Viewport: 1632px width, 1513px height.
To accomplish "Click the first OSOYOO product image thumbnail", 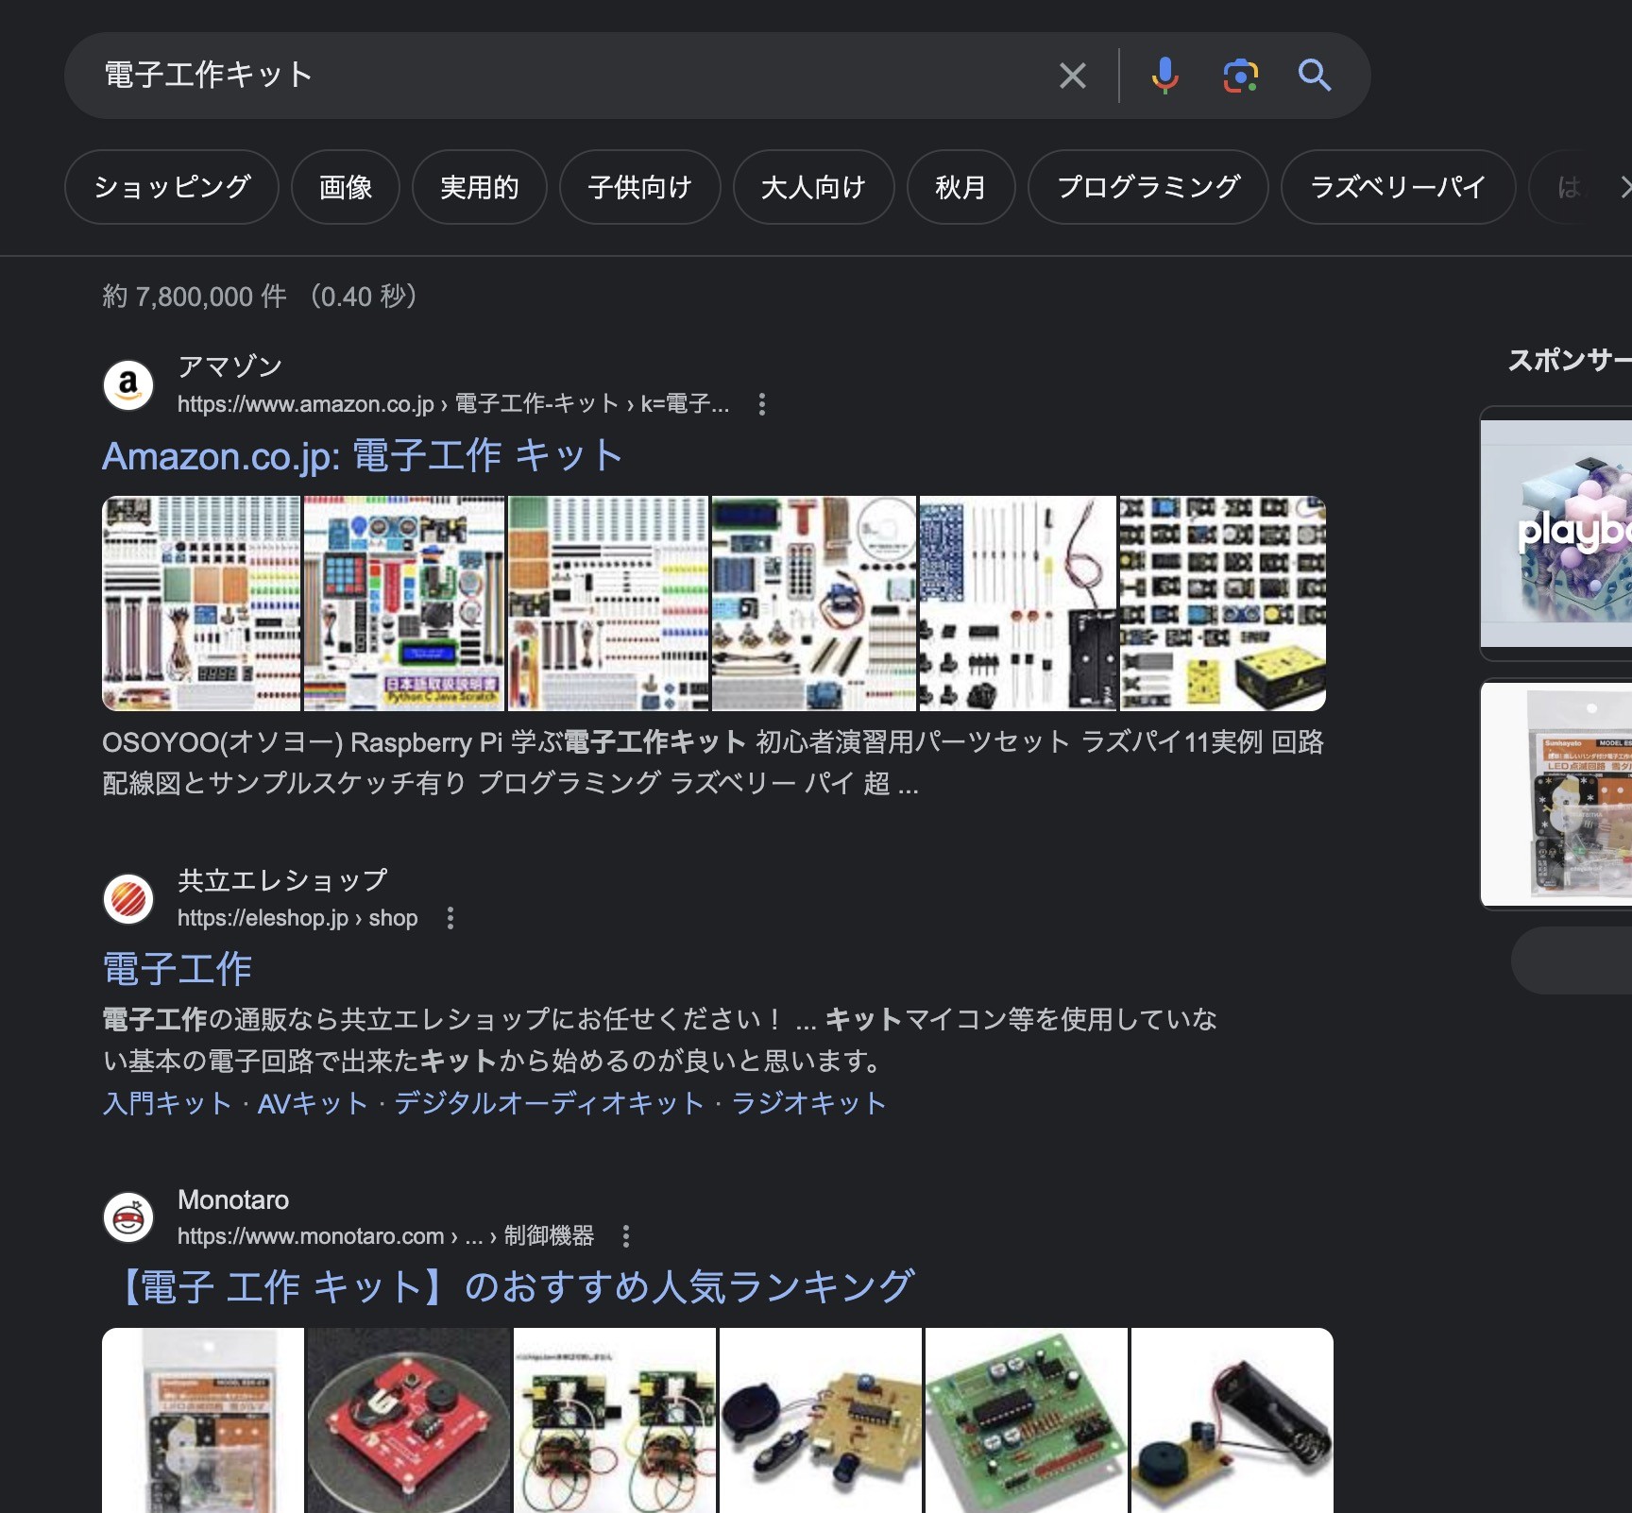I will click(200, 604).
